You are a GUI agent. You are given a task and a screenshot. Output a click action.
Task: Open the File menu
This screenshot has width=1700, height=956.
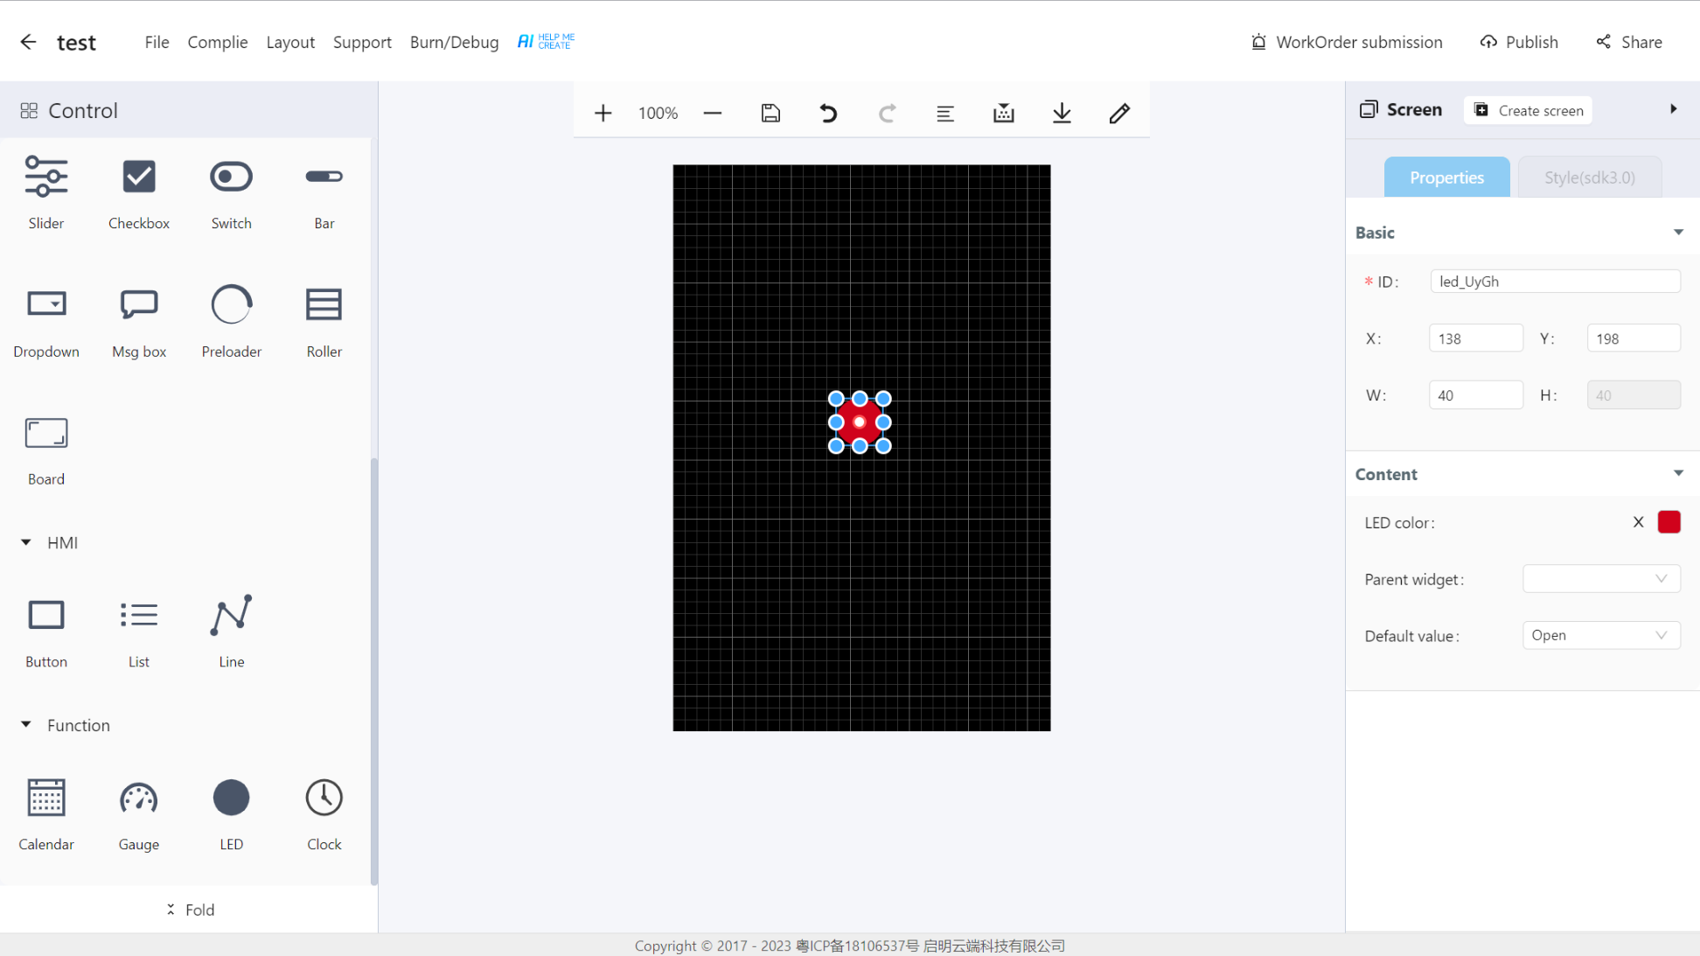point(157,42)
